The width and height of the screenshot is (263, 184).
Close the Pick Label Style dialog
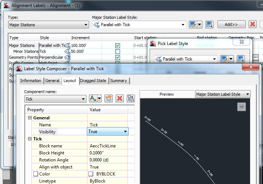[x=242, y=42]
